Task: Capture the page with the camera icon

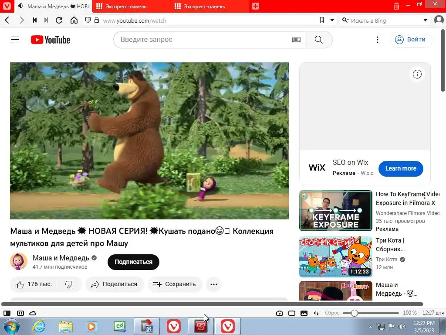Action: [x=280, y=313]
